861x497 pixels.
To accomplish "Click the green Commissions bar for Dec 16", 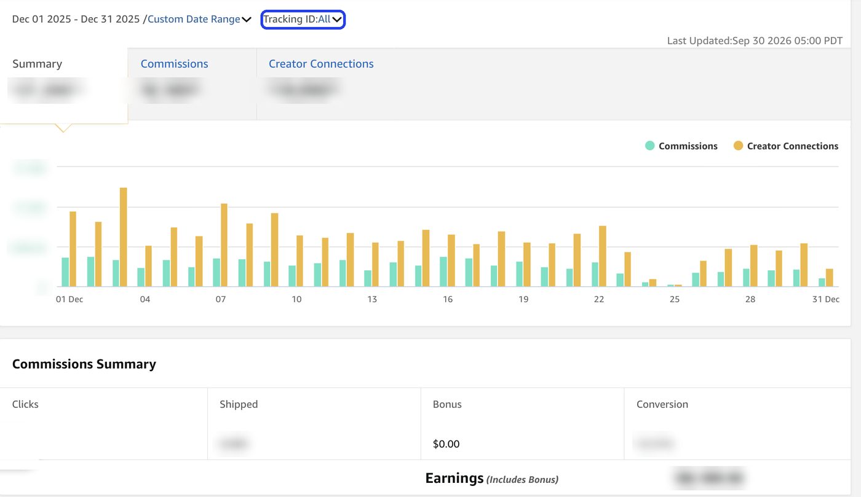I will click(443, 272).
